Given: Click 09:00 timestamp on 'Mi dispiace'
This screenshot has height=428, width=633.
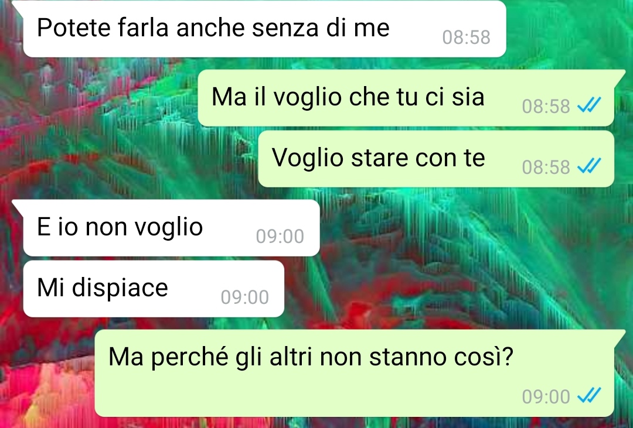Looking at the screenshot, I should point(244,297).
